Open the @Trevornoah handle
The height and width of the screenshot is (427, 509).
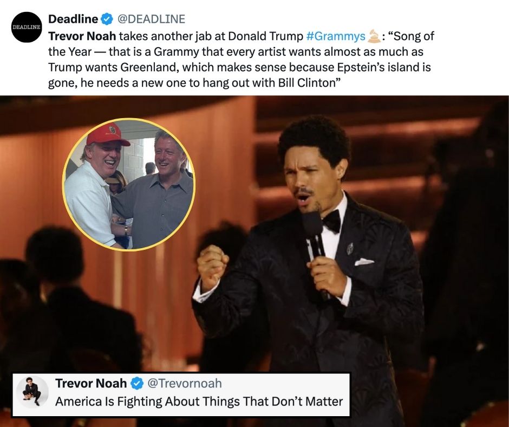(185, 384)
